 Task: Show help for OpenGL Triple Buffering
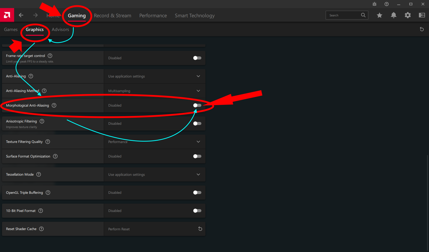pos(48,193)
